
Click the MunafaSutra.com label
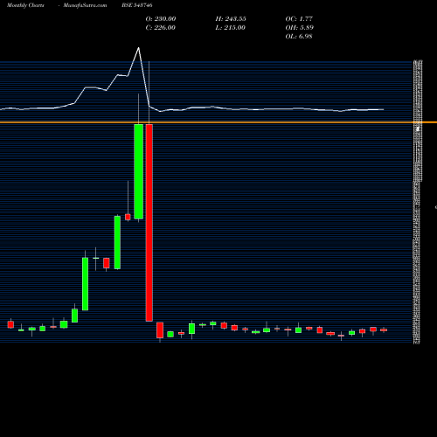(85, 5)
